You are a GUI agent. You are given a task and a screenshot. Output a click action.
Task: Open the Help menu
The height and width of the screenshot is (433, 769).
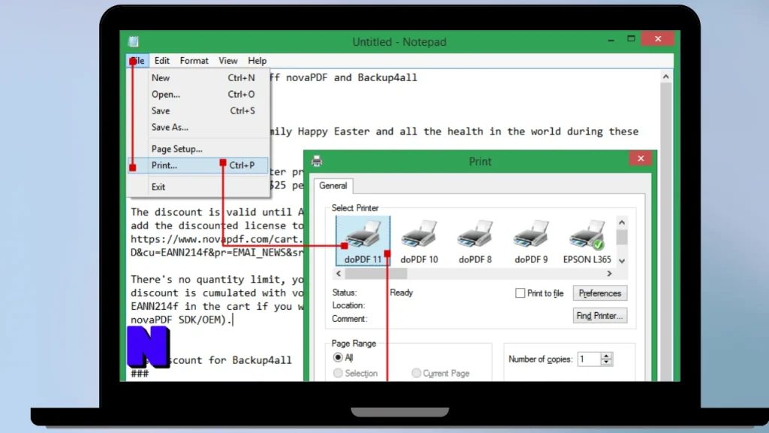tap(257, 60)
